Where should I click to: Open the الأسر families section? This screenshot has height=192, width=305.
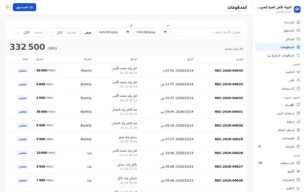(x=279, y=80)
